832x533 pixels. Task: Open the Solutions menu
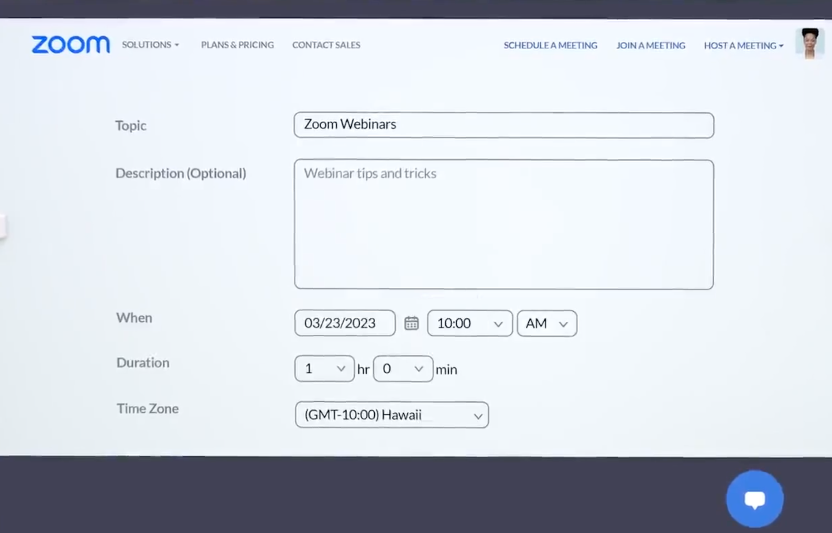tap(147, 45)
